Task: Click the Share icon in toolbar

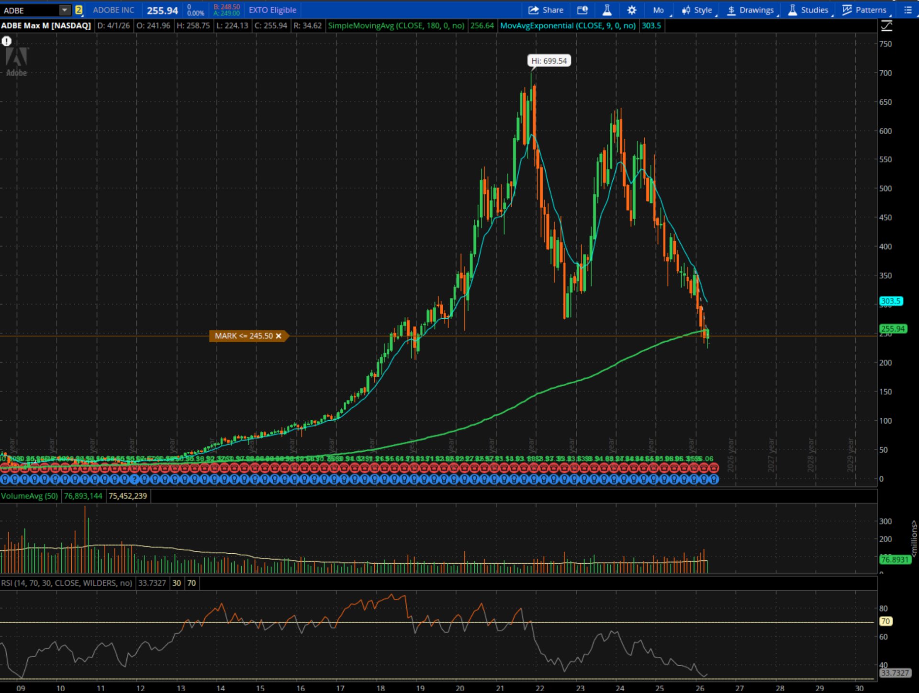Action: click(x=534, y=10)
